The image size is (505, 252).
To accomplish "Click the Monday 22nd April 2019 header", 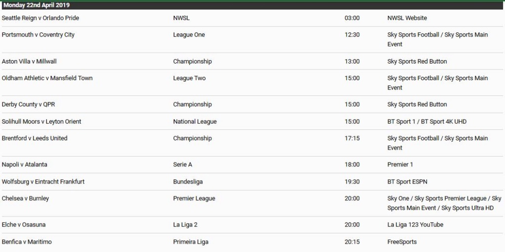I will (37, 5).
